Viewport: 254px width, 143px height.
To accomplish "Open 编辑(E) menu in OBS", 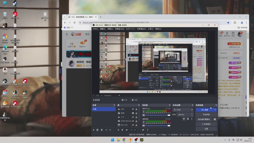I will pyautogui.click(x=103, y=29).
